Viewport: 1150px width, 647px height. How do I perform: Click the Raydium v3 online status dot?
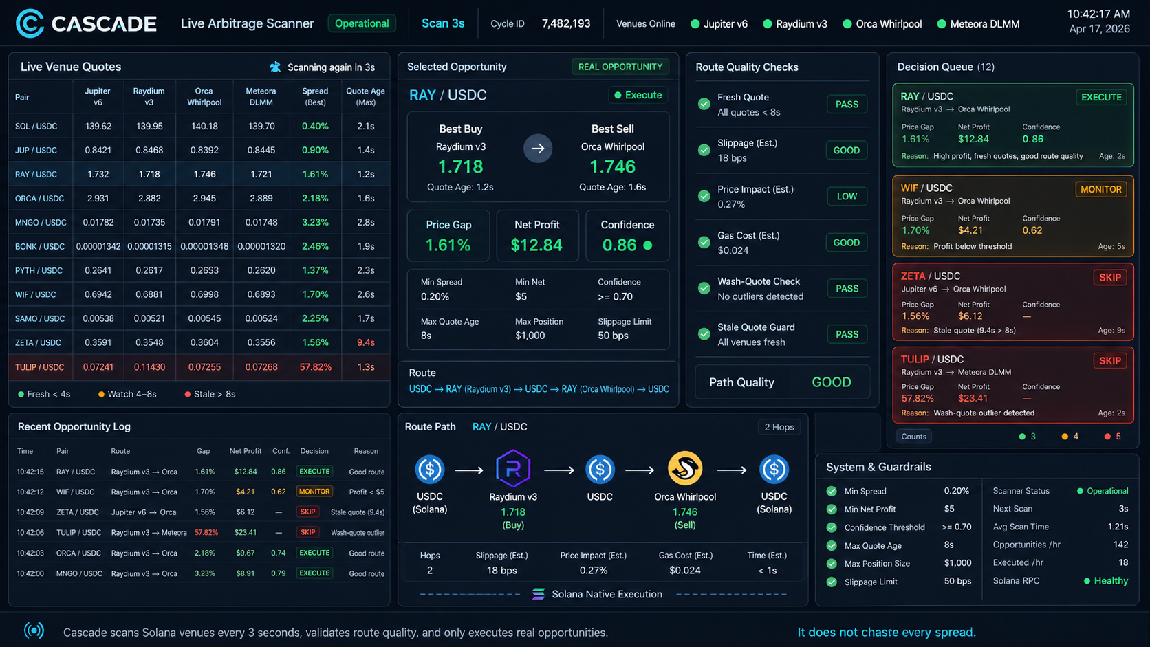tap(768, 24)
